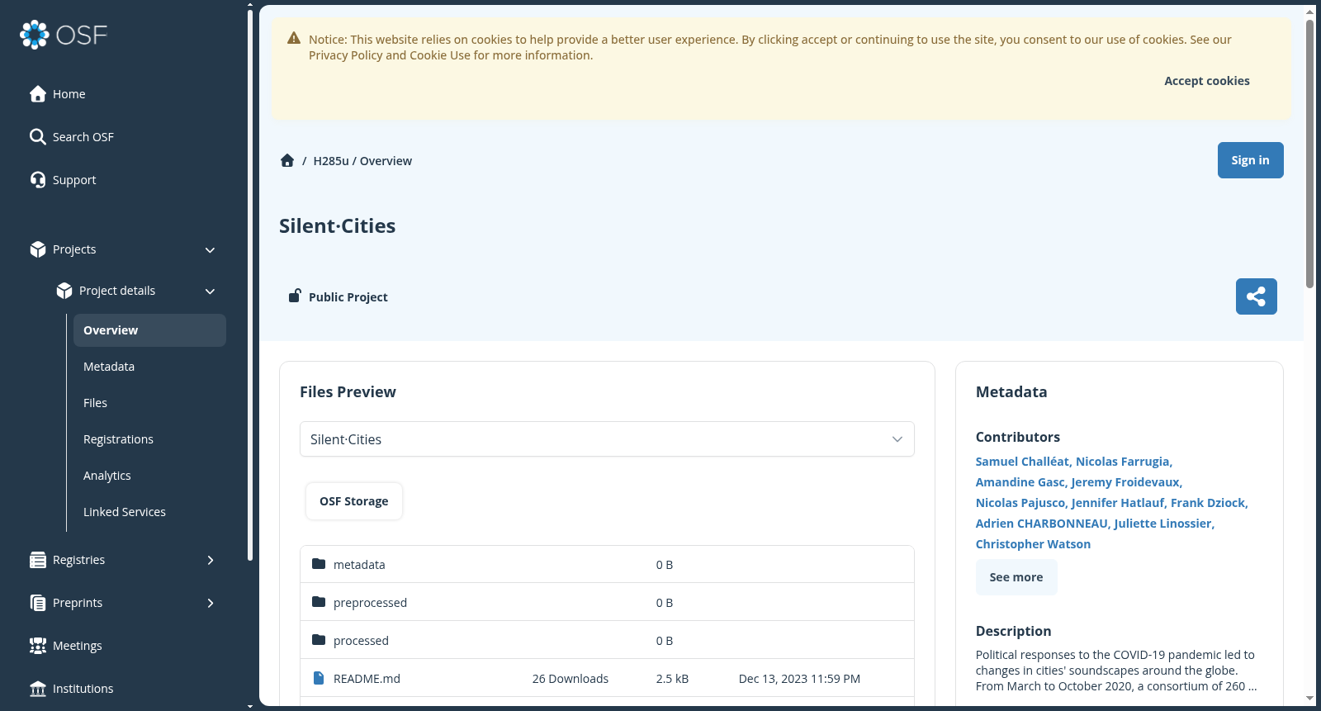Click See more contributors button

coord(1016,577)
